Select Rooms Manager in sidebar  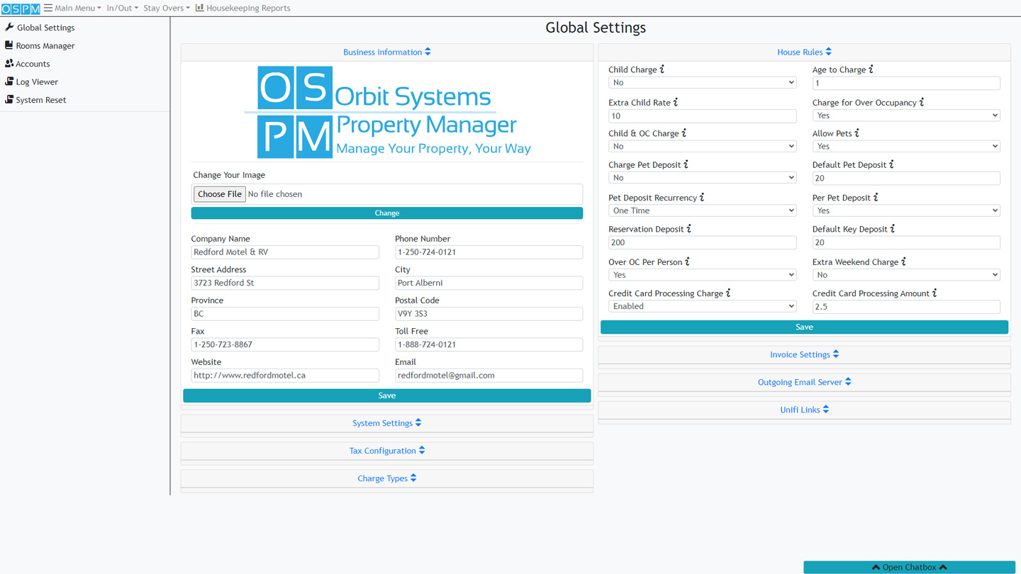[x=40, y=45]
